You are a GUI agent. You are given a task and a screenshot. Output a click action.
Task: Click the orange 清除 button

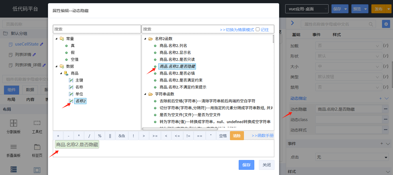coord(237,136)
